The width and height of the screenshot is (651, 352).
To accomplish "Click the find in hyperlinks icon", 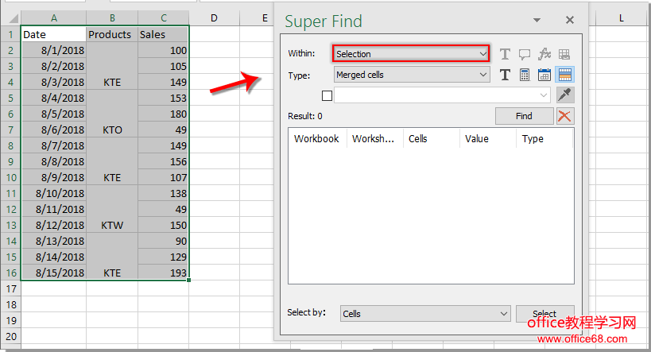I will click(564, 54).
